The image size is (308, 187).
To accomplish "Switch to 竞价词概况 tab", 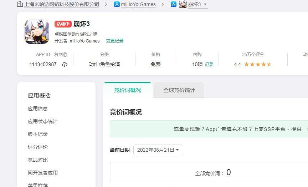I will 128,90.
